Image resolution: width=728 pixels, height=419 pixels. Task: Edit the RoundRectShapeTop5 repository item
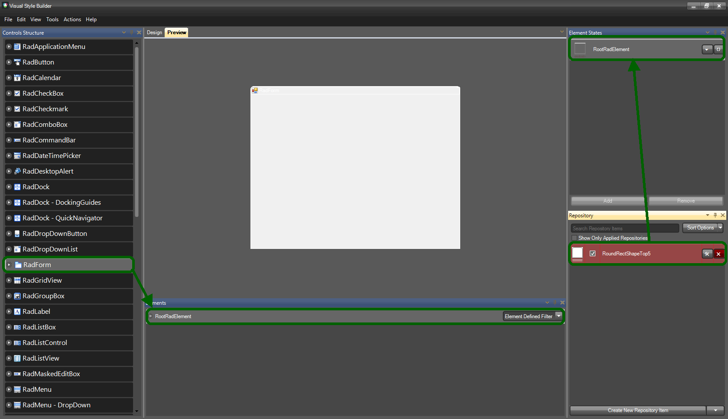(707, 254)
